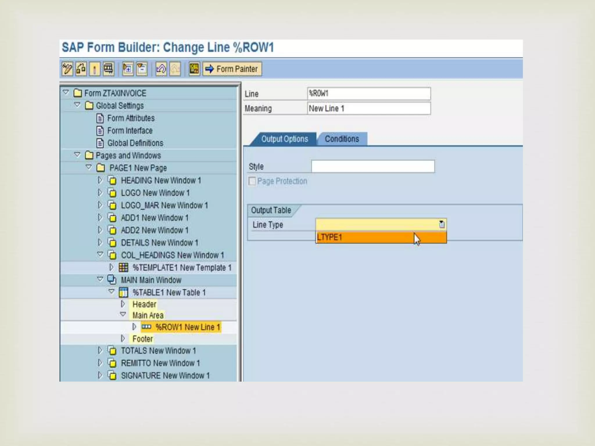Click the Undo toolbar icon
This screenshot has height=446, width=595.
161,69
